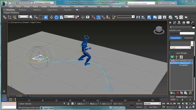This screenshot has width=196, height=110.
Task: Click the search keyword or phrase field
Action: 141,3
